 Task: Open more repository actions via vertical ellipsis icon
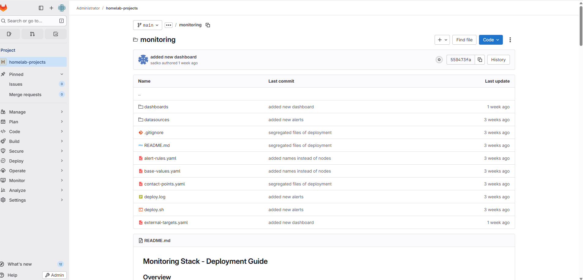[510, 40]
